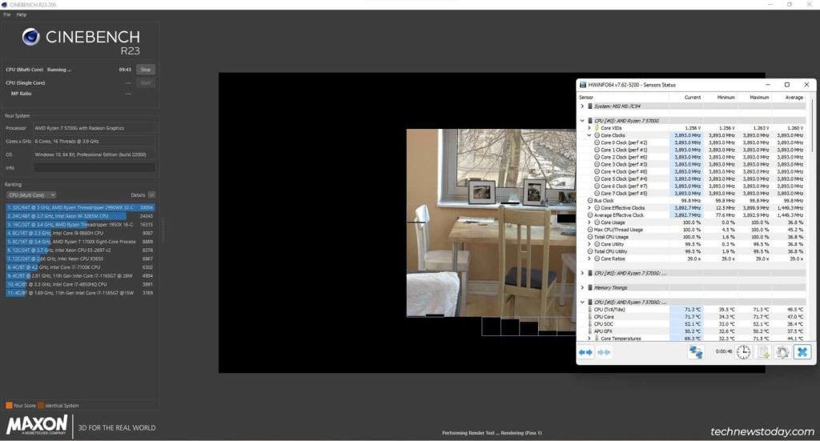This screenshot has height=441, width=820.
Task: Expand Core Effective Clocks row
Action: pyautogui.click(x=589, y=208)
